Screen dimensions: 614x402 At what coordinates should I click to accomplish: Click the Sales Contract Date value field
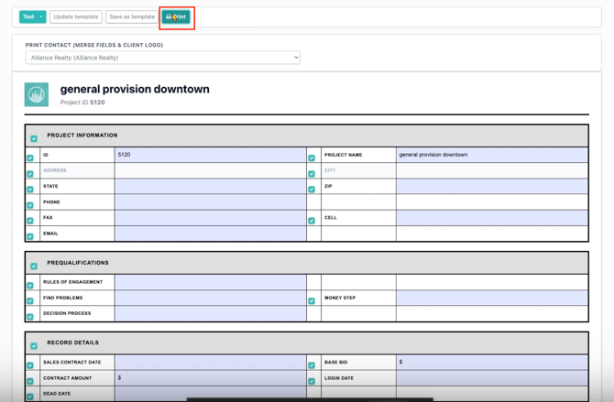pos(211,363)
